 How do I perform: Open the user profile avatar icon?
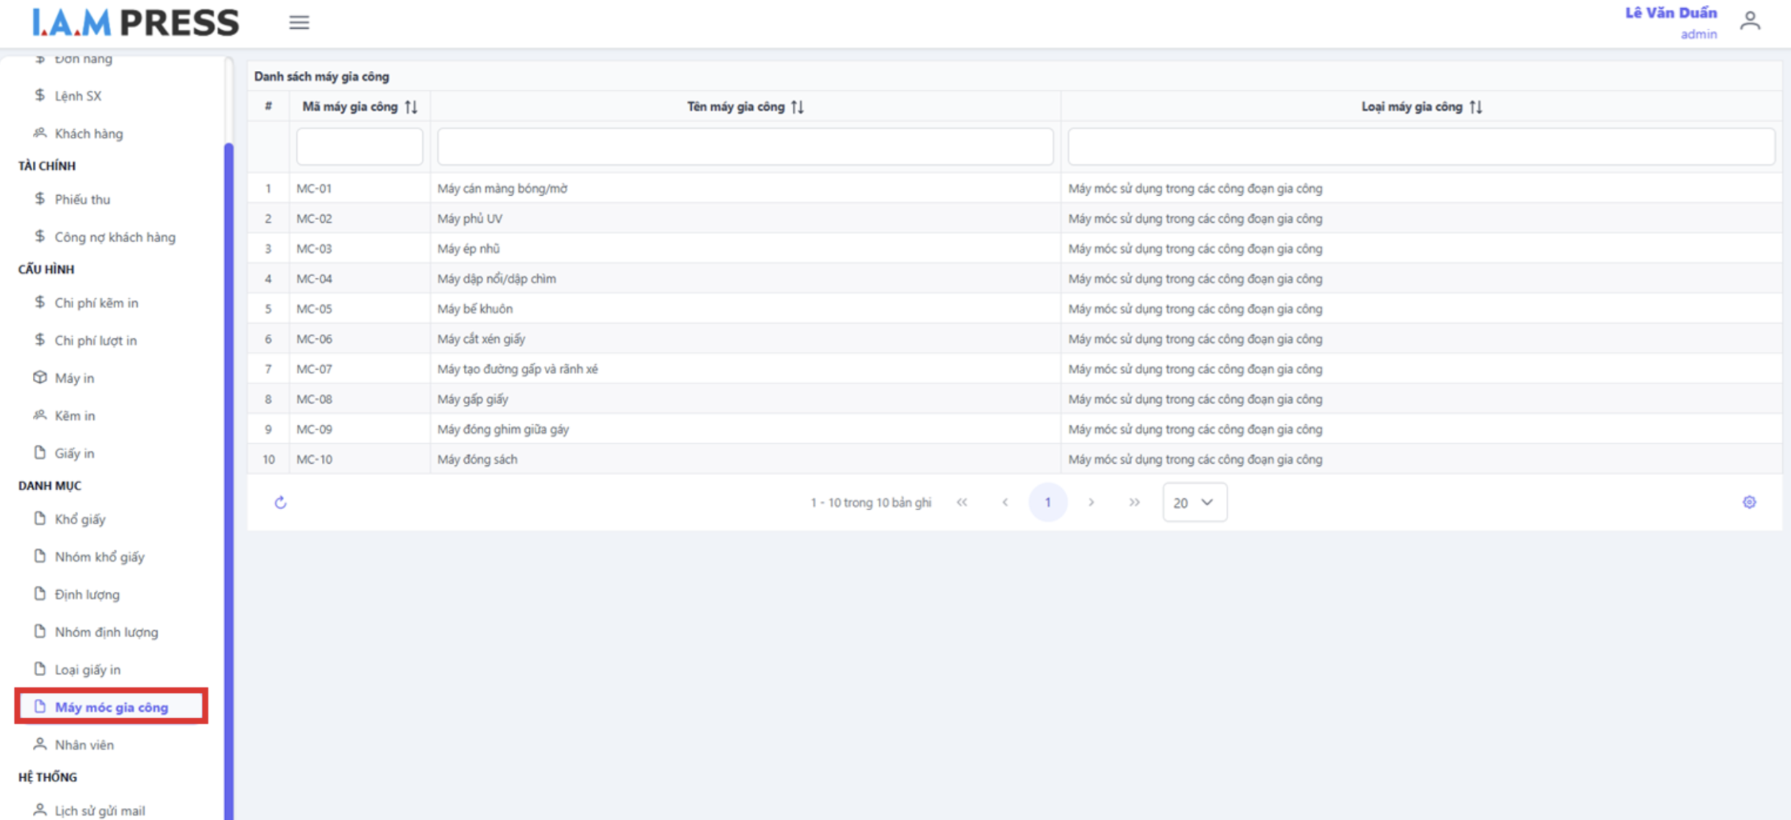tap(1749, 22)
